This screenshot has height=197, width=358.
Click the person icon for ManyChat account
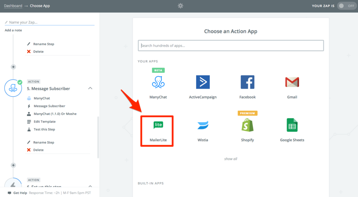tap(29, 114)
